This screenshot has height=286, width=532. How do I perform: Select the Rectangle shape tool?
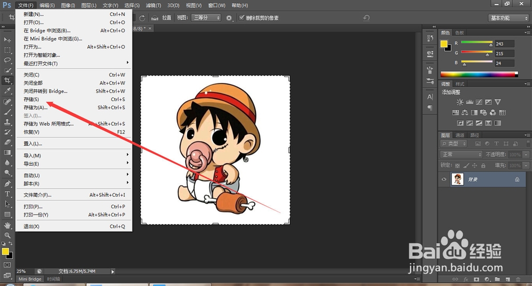[x=7, y=215]
